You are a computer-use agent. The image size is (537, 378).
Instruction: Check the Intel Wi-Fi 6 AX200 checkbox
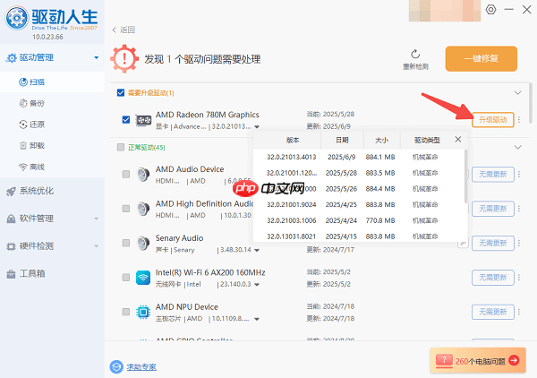coord(126,278)
